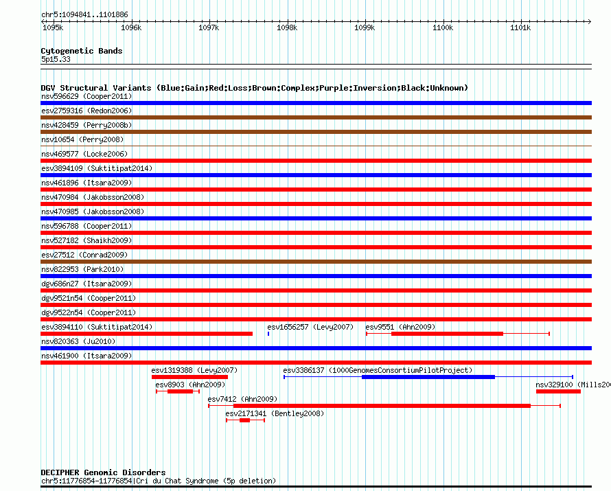The width and height of the screenshot is (611, 491).
Task: Click the DECIPHER Genomic Disorders track title
Action: point(103,472)
